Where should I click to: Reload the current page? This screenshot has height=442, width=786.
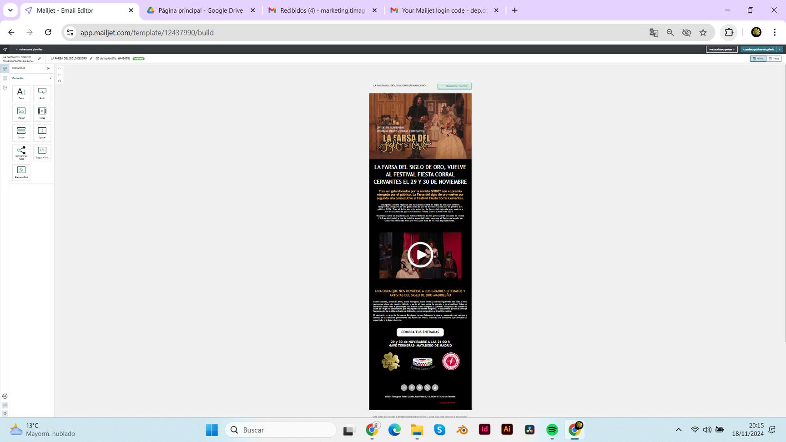click(48, 32)
